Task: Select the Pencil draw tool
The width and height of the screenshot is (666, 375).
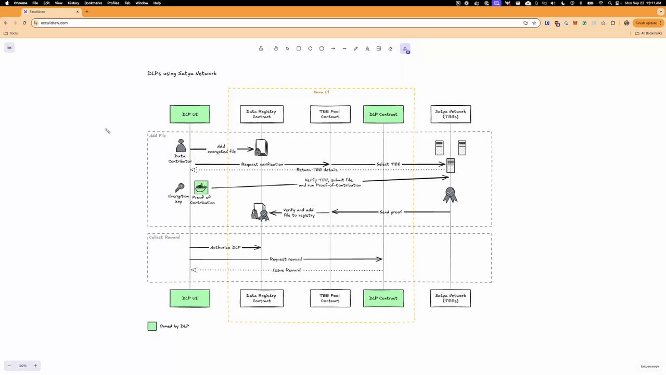Action: [356, 48]
